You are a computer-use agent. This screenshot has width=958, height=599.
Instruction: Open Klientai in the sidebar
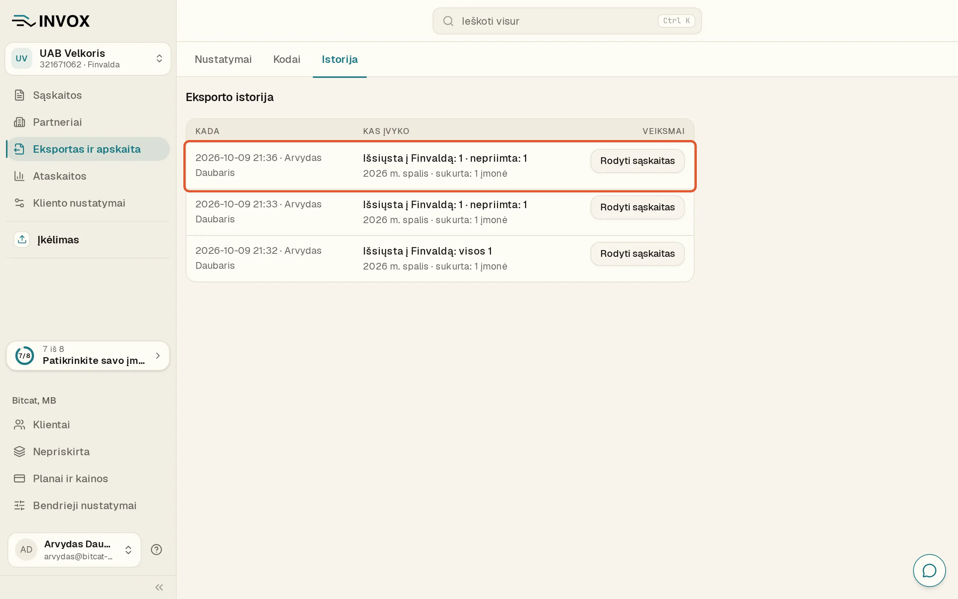click(x=88, y=425)
